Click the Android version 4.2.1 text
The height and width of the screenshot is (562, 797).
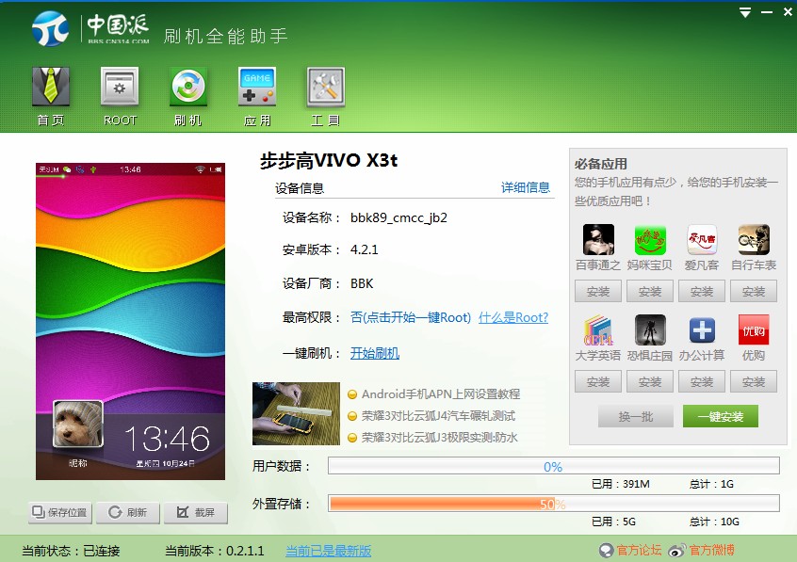click(x=364, y=249)
